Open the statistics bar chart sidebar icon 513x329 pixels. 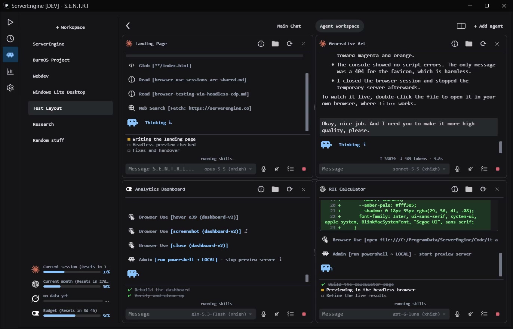[10, 72]
